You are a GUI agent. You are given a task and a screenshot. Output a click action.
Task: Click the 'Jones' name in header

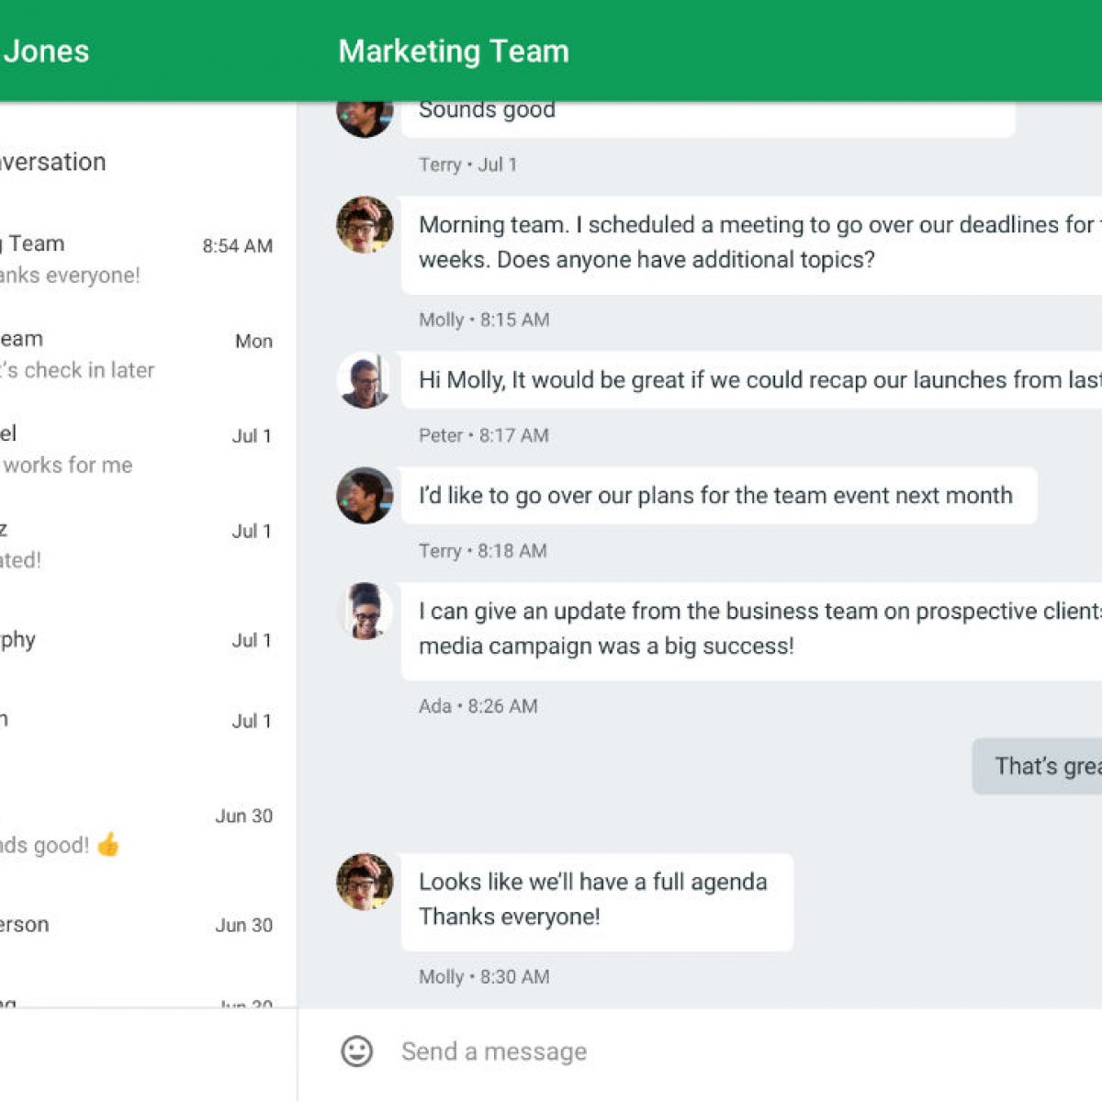click(46, 51)
